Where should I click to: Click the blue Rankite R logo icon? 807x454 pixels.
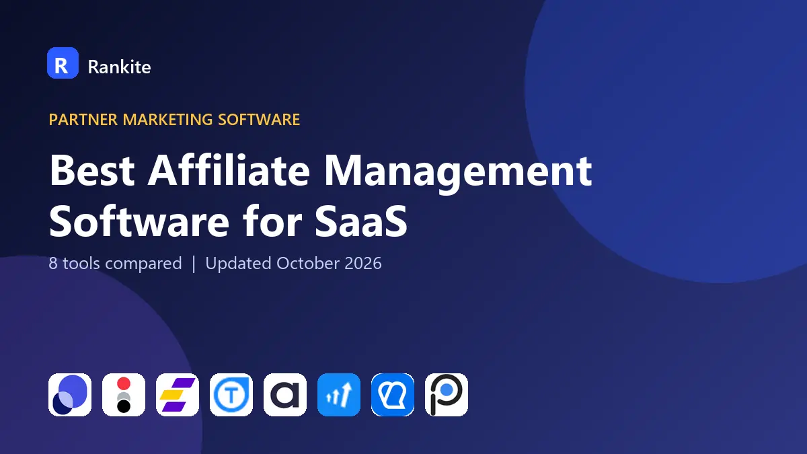tap(63, 63)
